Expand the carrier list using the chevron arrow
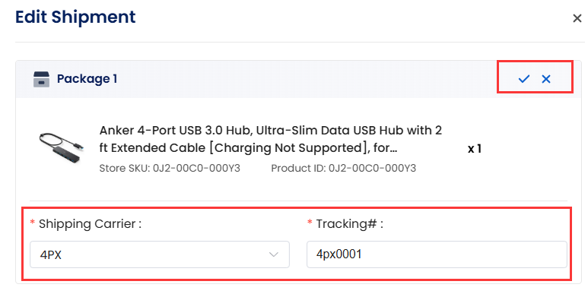The width and height of the screenshot is (588, 297). point(274,254)
